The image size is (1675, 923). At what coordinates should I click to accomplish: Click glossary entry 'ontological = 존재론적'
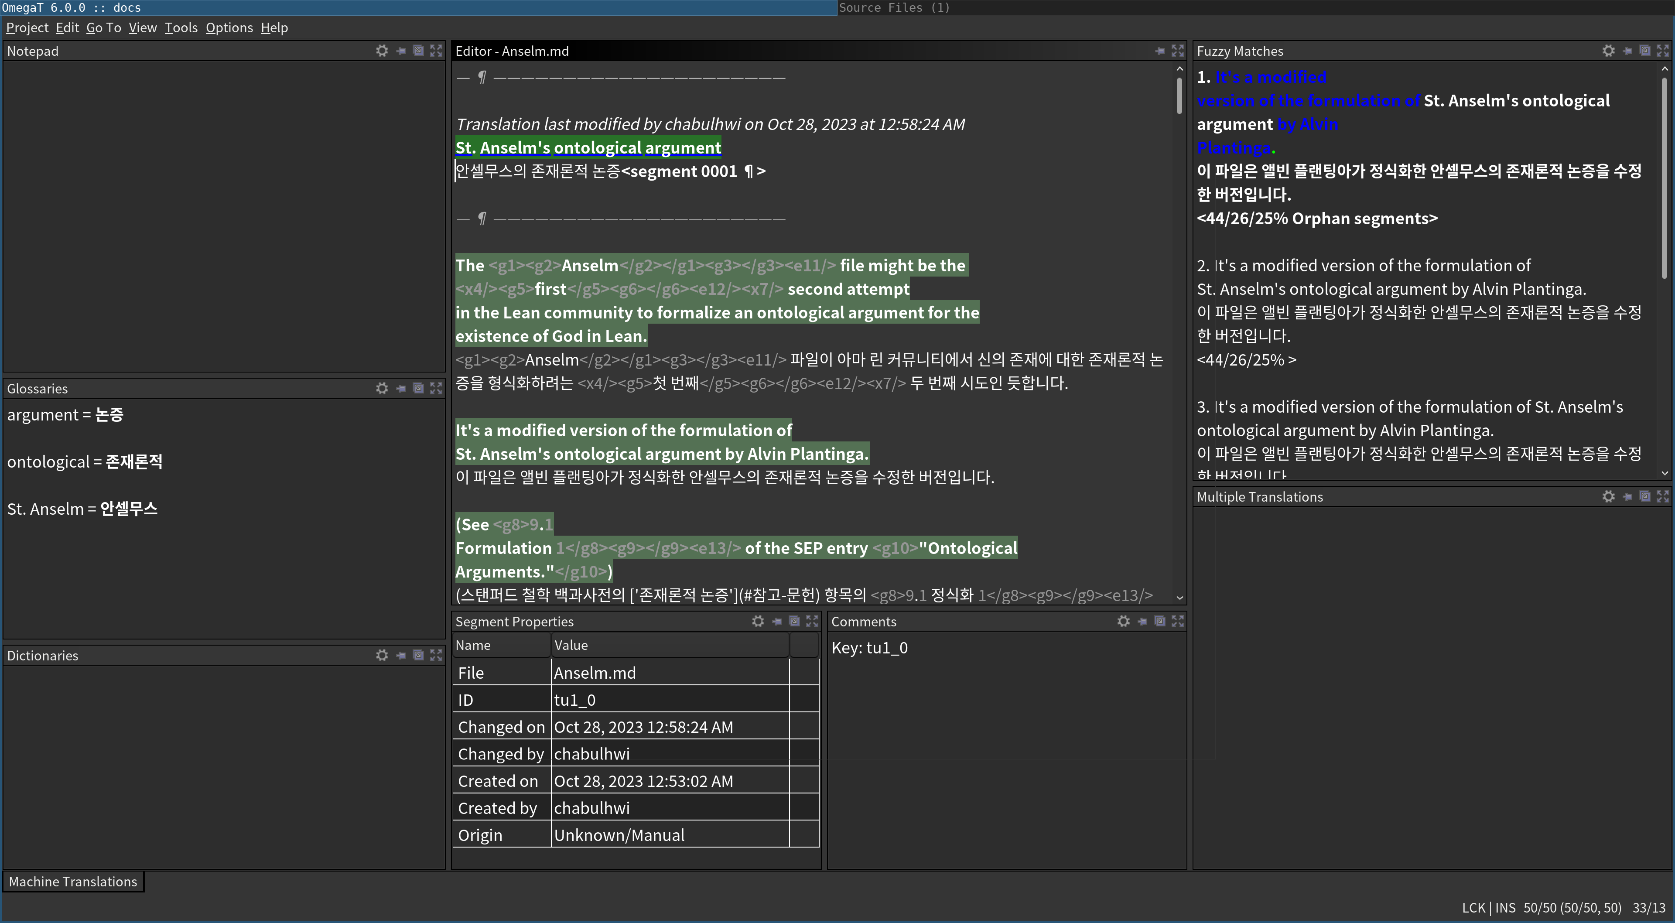85,461
